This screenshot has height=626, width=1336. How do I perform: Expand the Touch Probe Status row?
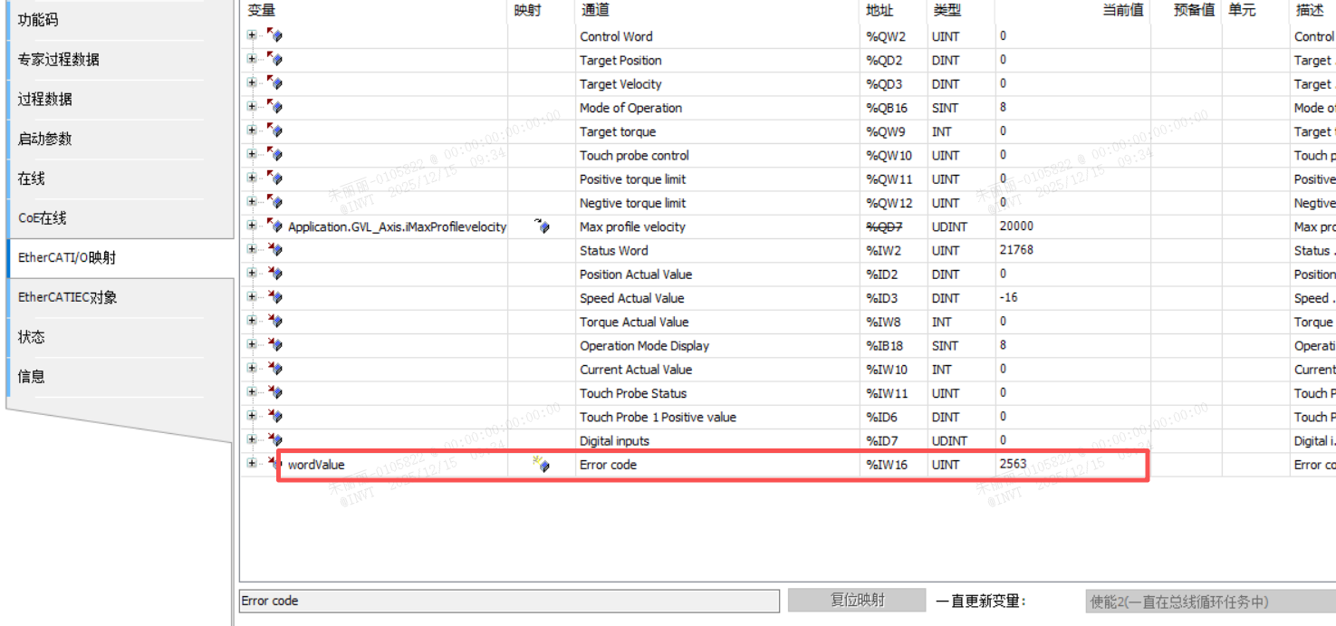point(252,391)
